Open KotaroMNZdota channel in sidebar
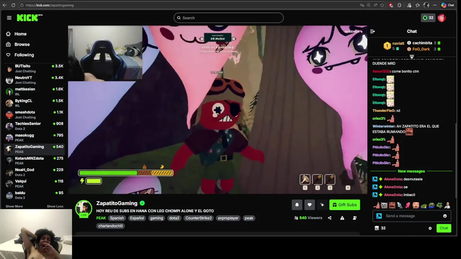Screen dimensions: 461x259 point(34,160)
